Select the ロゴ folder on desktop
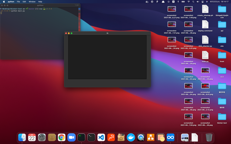 point(222,72)
